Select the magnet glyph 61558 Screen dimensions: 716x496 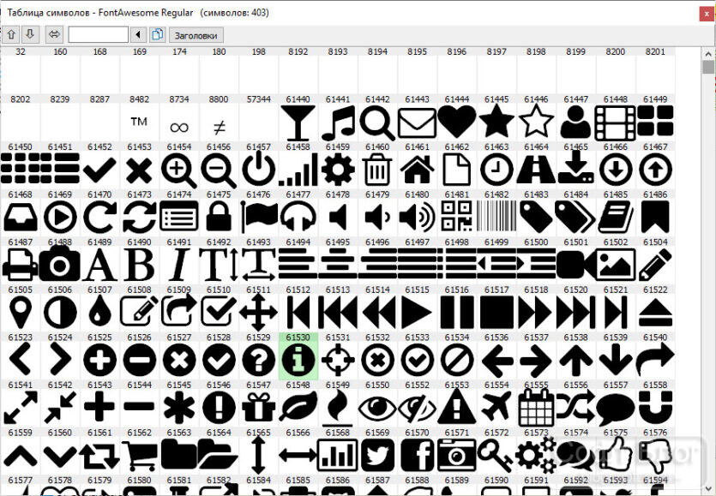[655, 408]
